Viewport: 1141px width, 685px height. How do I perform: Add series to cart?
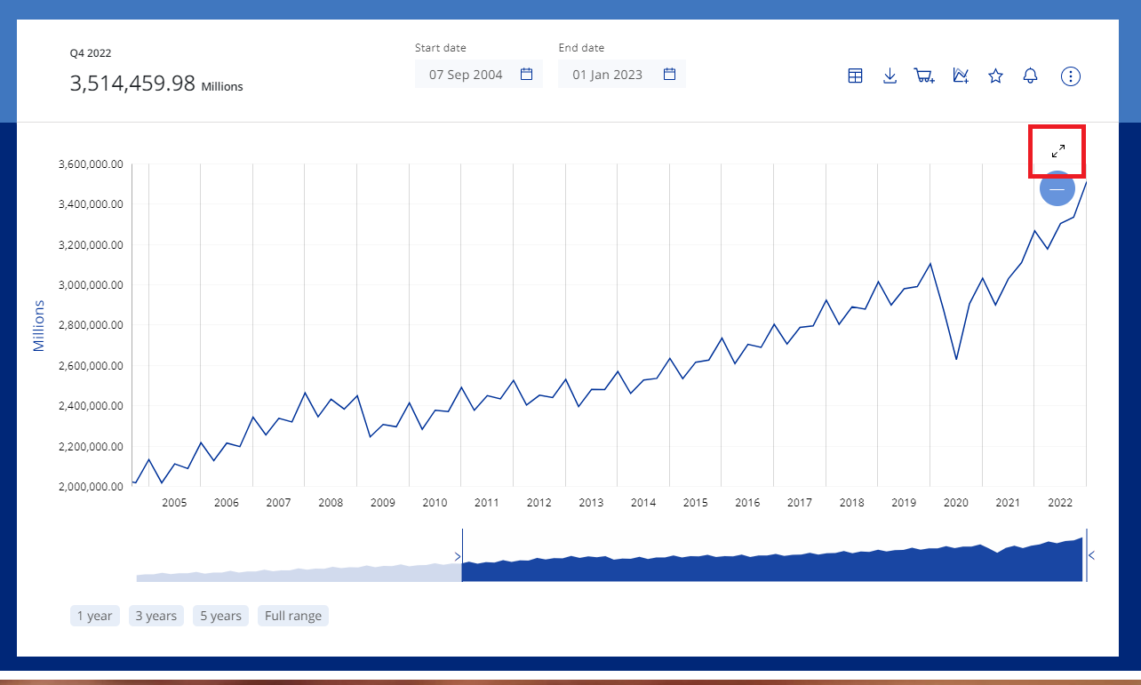click(924, 76)
